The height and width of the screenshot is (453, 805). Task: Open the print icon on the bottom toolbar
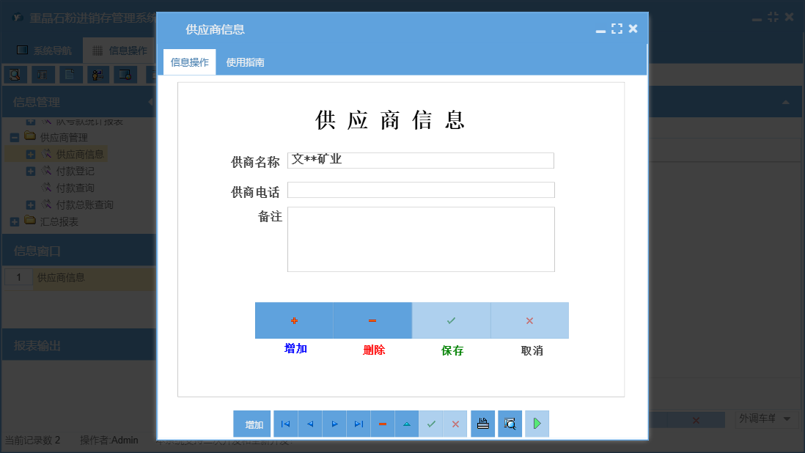tap(482, 424)
